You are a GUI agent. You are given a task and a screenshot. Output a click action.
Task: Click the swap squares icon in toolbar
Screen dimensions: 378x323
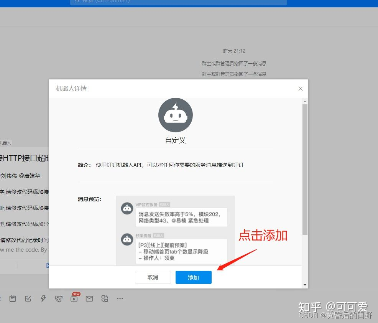(x=105, y=298)
